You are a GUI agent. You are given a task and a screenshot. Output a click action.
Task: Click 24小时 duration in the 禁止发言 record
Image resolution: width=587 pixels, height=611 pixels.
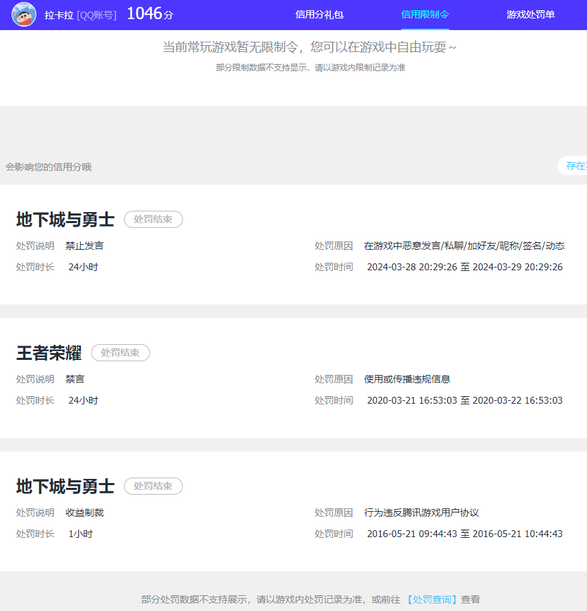[83, 267]
